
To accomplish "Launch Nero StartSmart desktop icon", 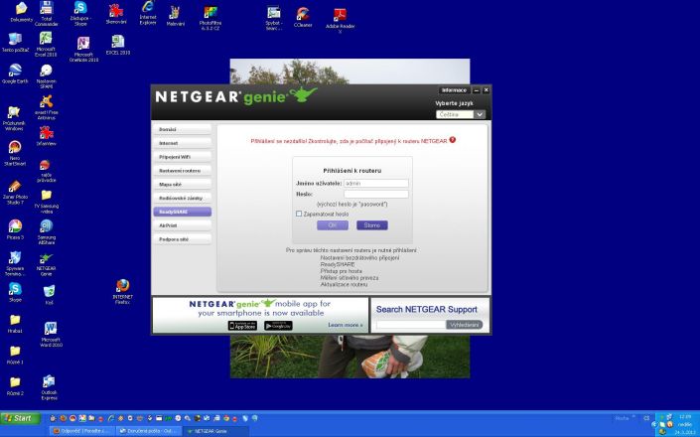I will [x=15, y=153].
